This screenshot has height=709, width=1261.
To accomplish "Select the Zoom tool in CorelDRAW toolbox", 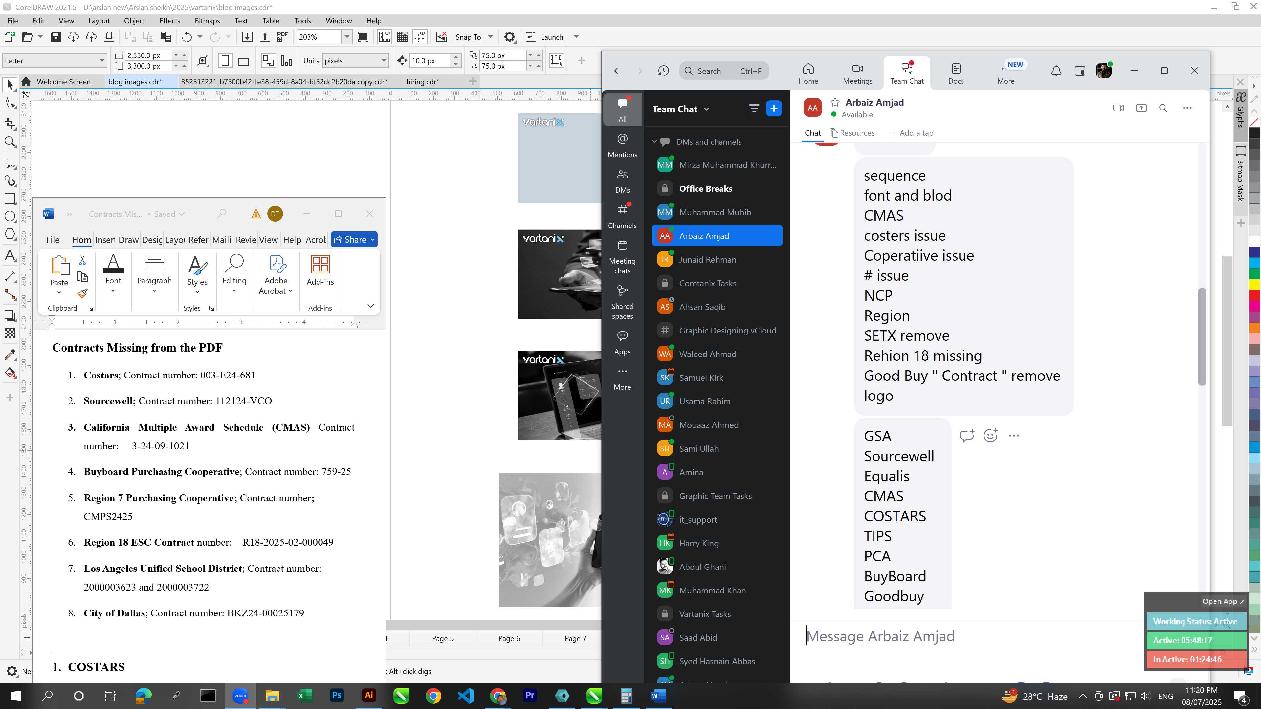I will (x=10, y=142).
